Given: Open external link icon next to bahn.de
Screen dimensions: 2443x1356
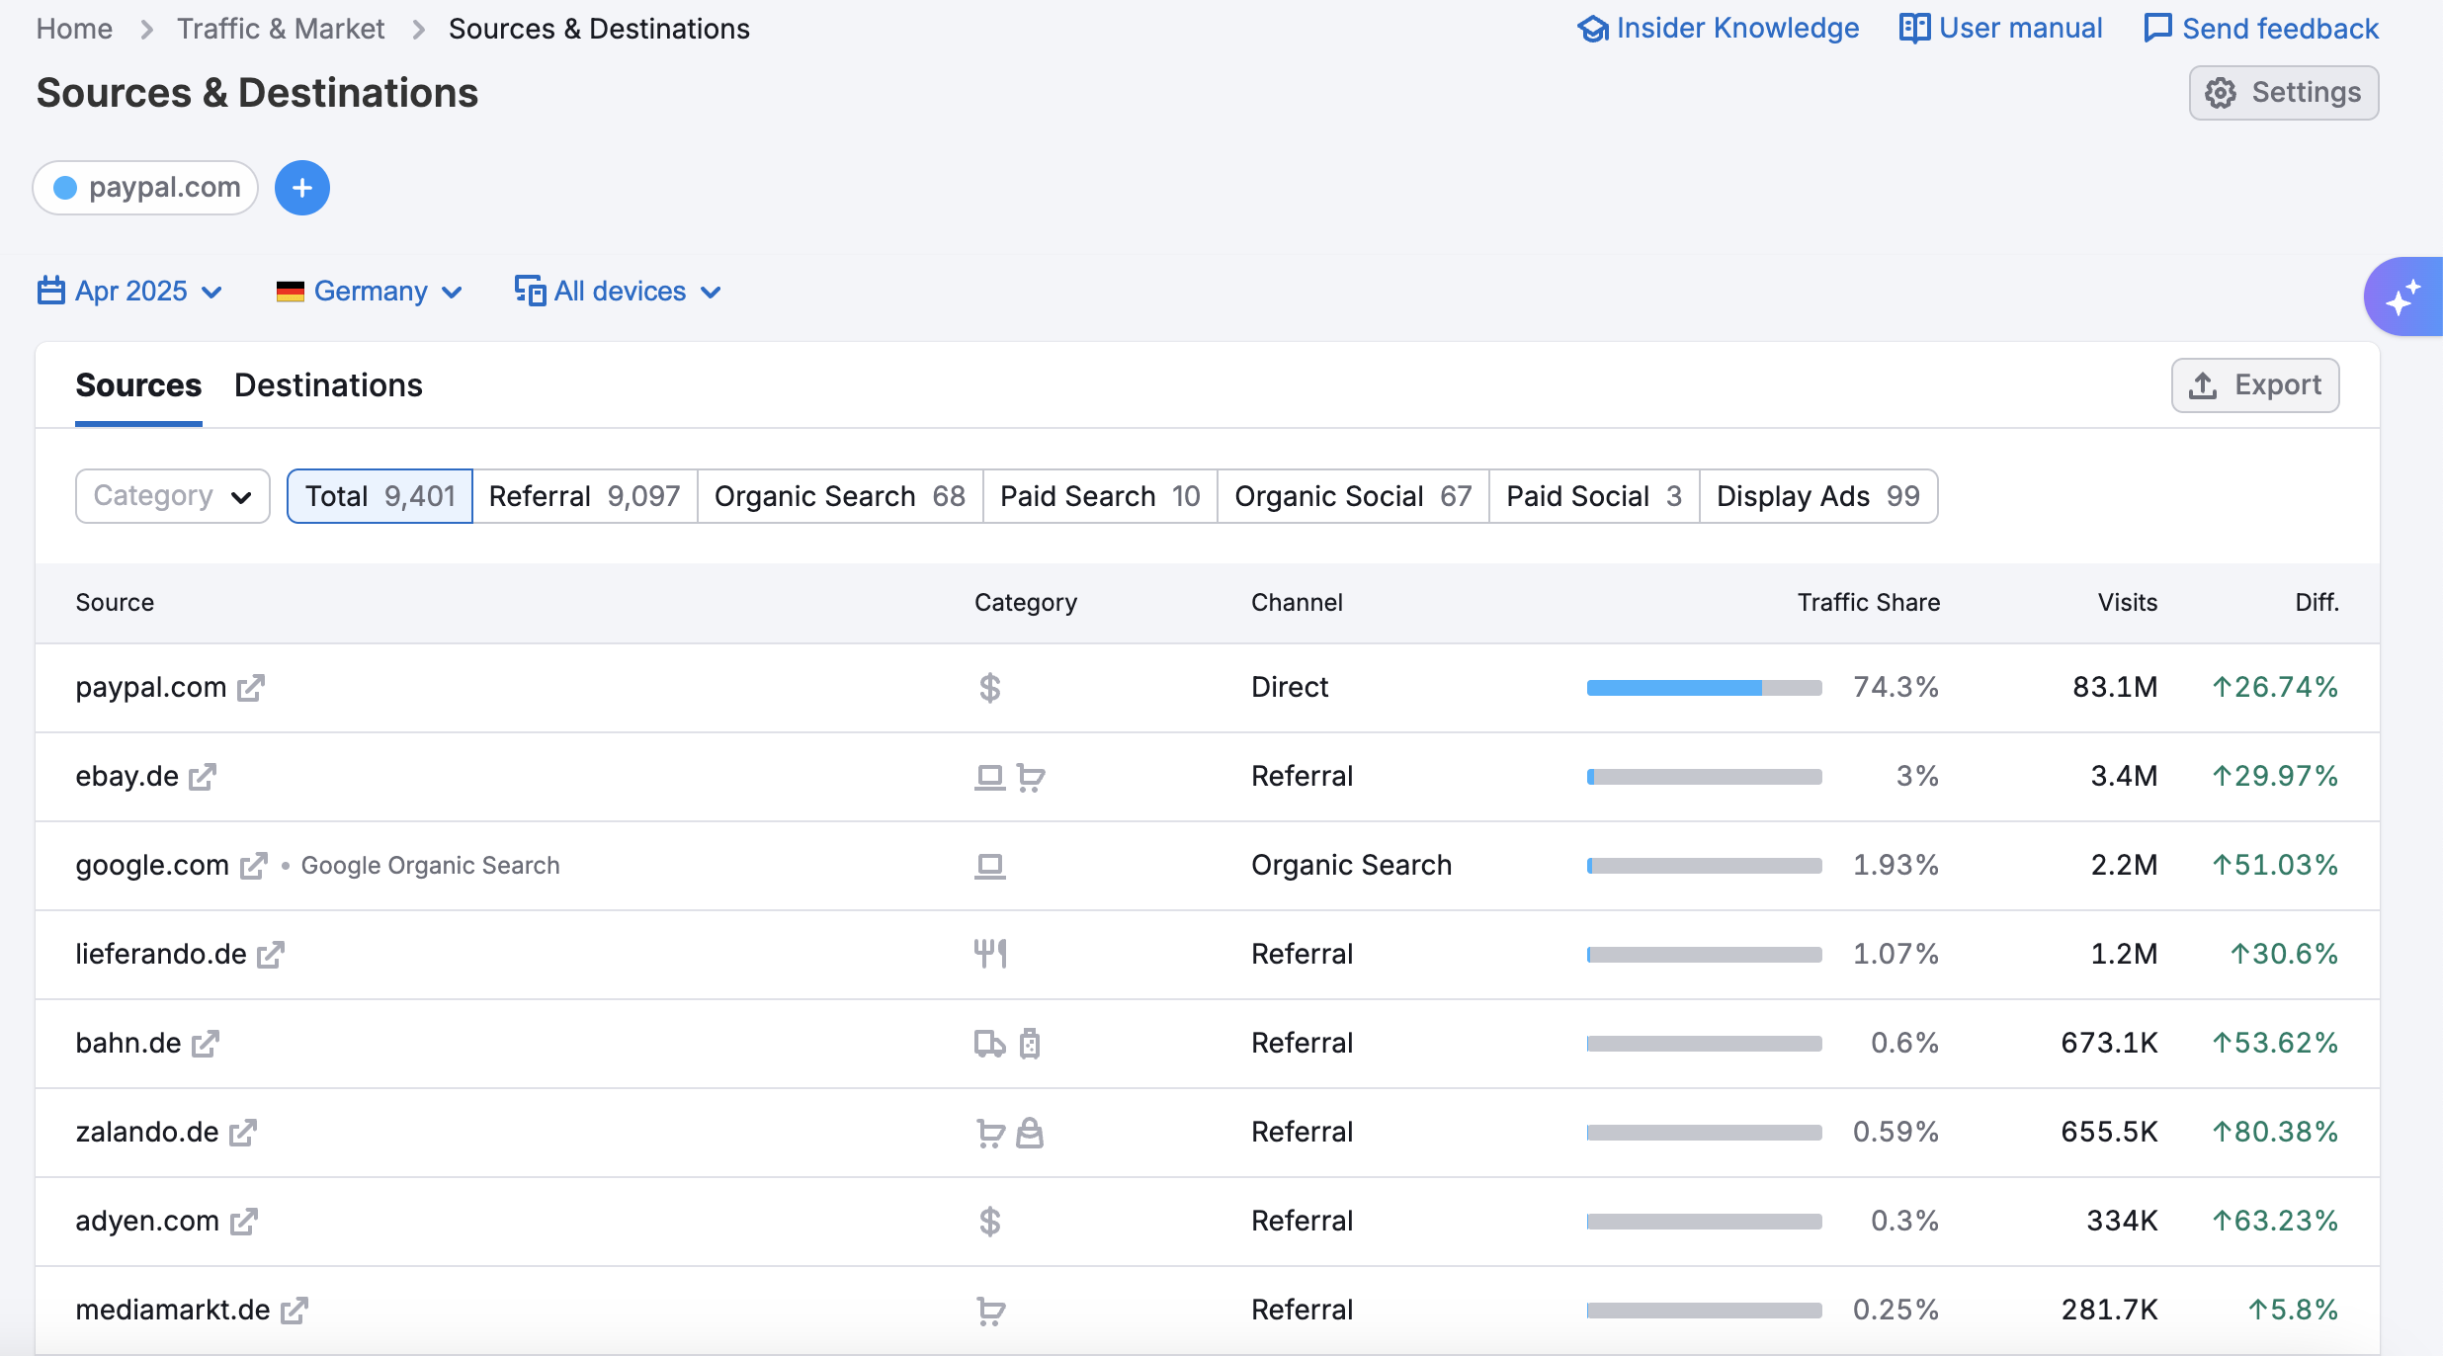Looking at the screenshot, I should [206, 1044].
